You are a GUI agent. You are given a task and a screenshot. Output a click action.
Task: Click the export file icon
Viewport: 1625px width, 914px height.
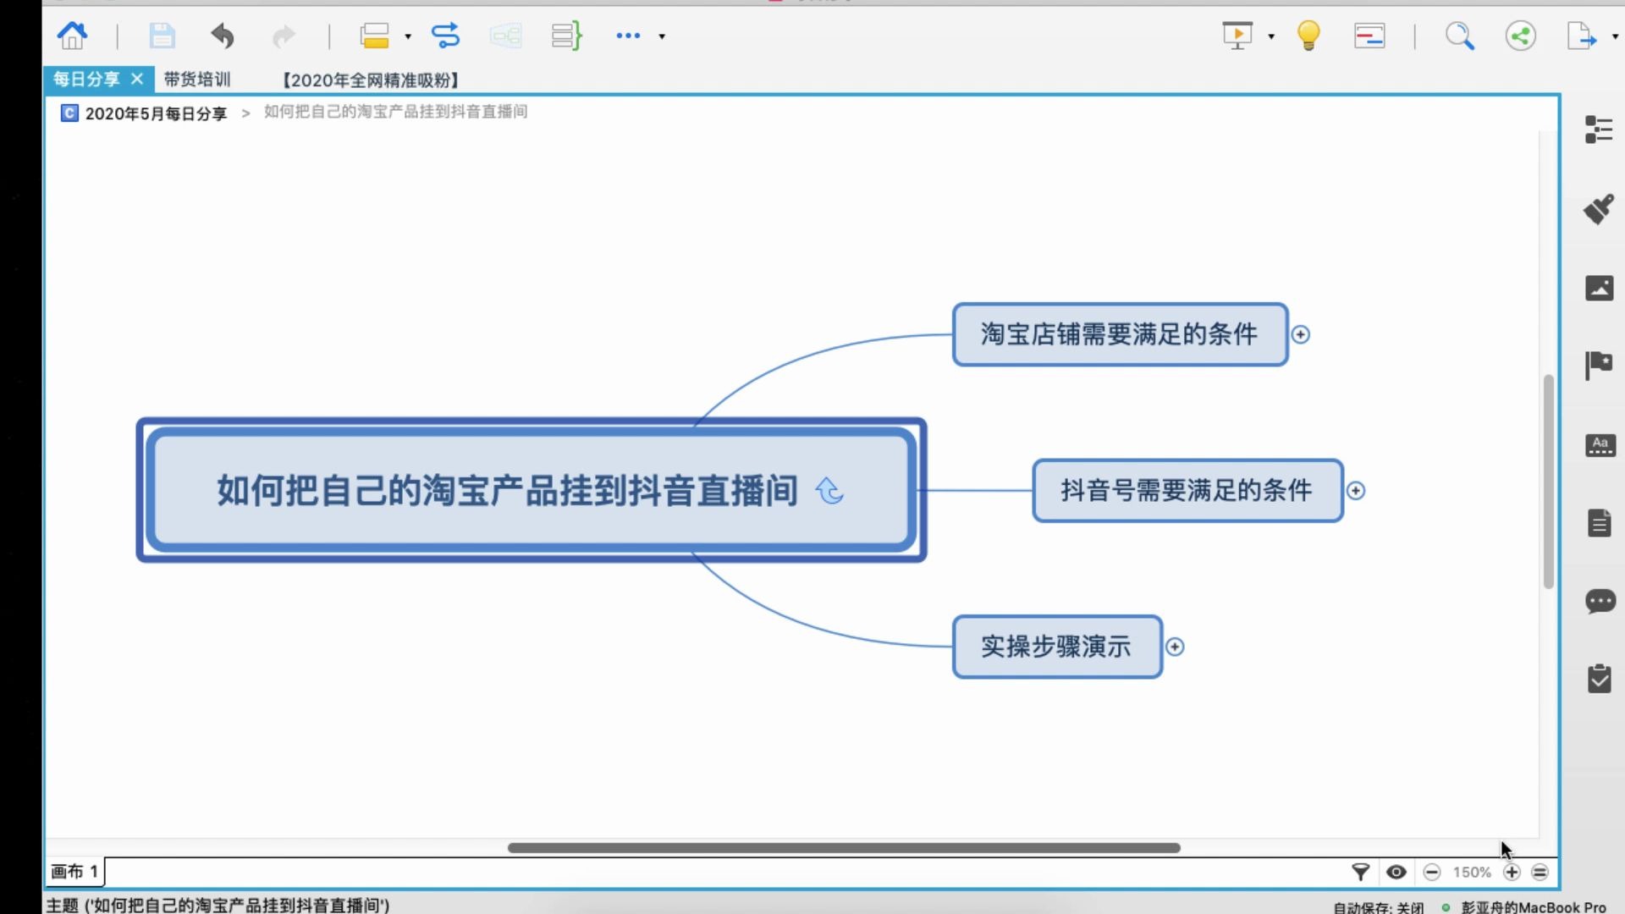pyautogui.click(x=1581, y=36)
